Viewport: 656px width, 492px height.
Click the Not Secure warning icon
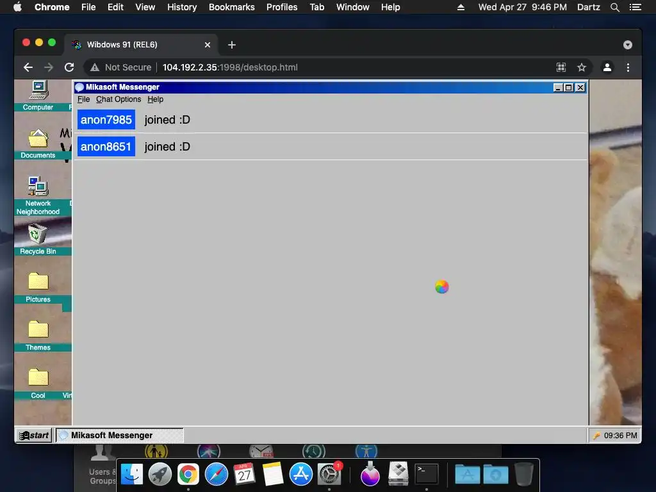(95, 67)
